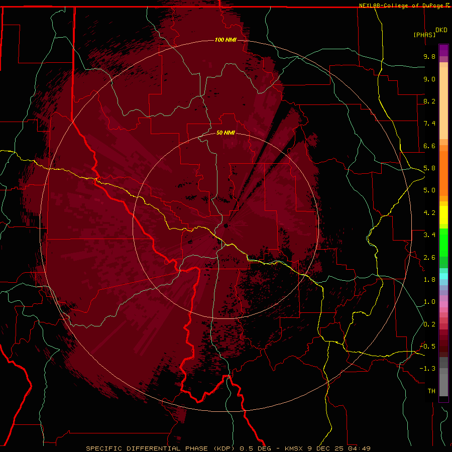Pick the pink band on color scale
The width and height of the screenshot is (452, 452).
tap(443, 304)
